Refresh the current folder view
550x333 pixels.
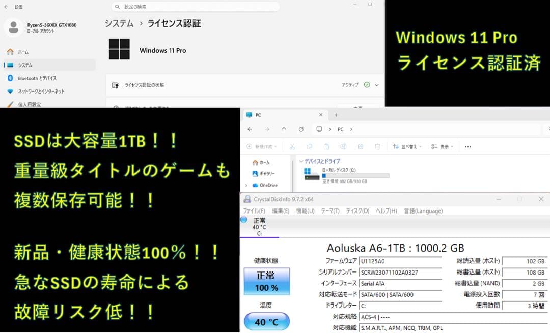click(301, 129)
